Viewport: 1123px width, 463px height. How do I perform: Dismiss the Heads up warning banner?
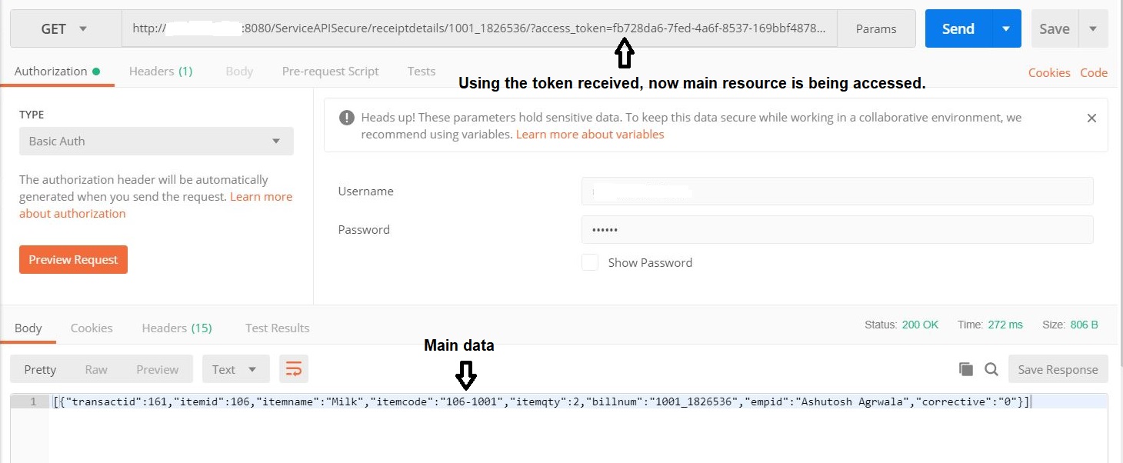1091,118
